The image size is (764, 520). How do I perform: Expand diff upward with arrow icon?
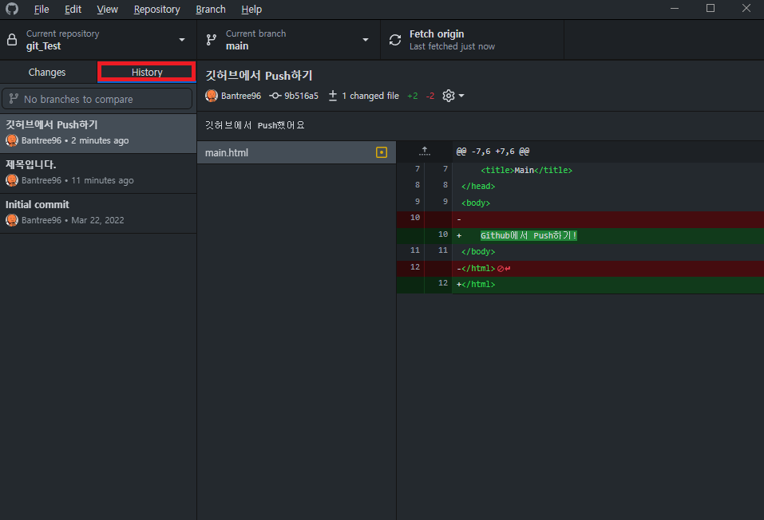tap(425, 152)
